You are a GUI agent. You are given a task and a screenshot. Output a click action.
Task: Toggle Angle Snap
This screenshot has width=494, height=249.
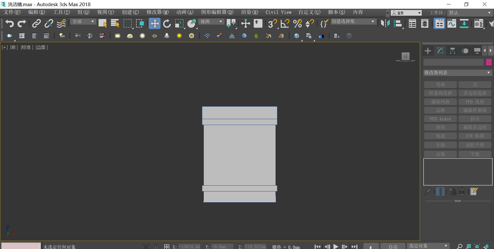pos(285,24)
